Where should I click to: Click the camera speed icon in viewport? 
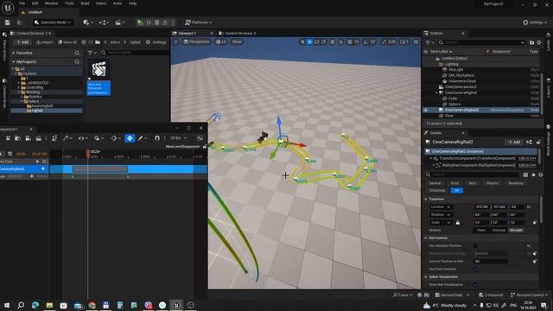tap(404, 41)
